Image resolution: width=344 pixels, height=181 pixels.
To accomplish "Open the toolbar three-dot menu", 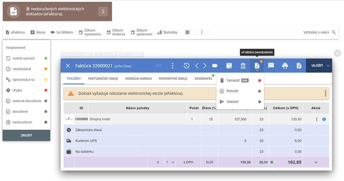I will pos(202,32).
